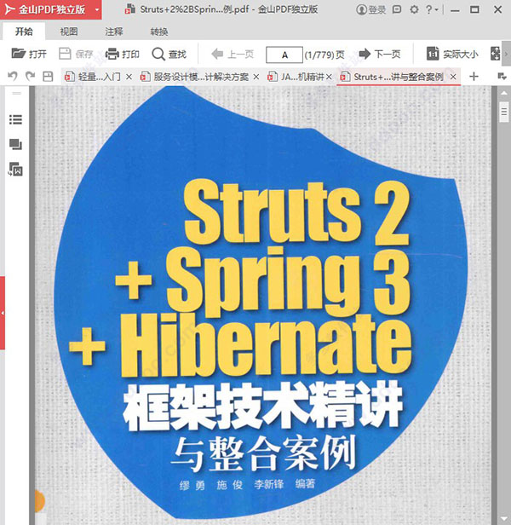Switch to the 轻量...入门 document tab
Screen dimensions: 511x525
click(x=93, y=77)
